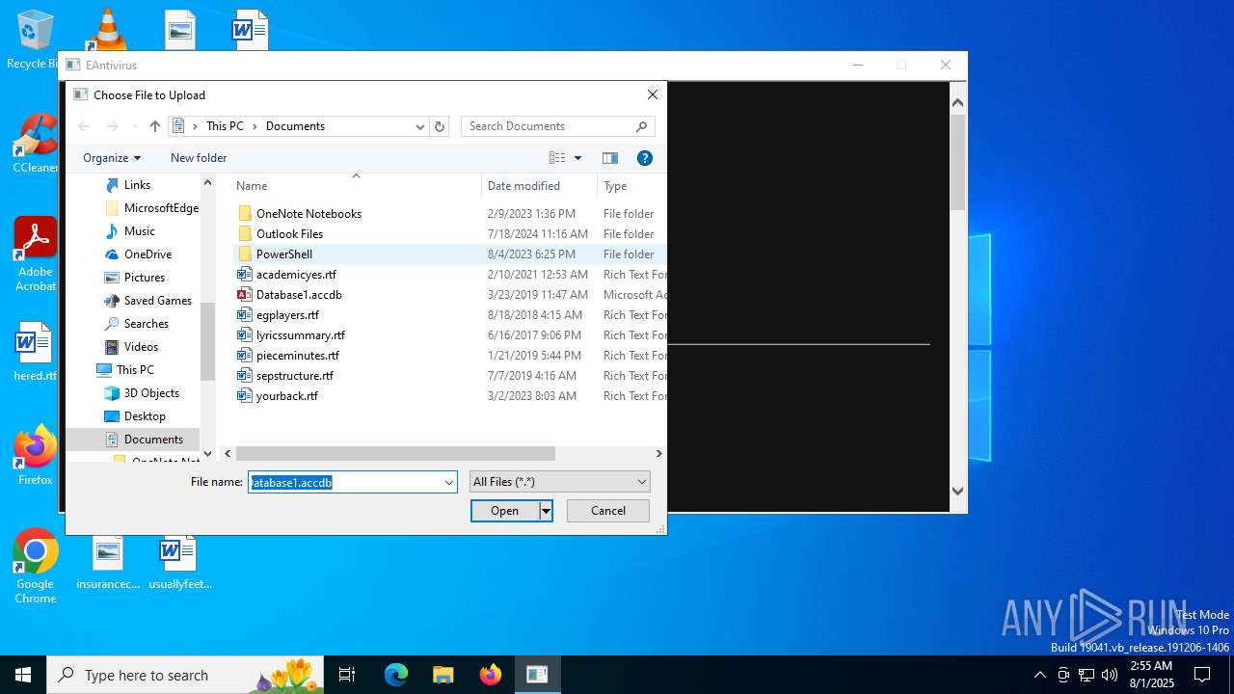
Task: Click the Documents breadcrumb
Action: tap(295, 126)
